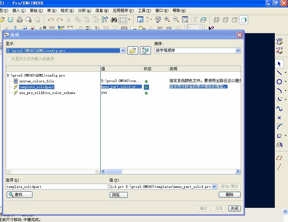Click the save configuration copy icon
The height and width of the screenshot is (222, 288).
[145, 51]
